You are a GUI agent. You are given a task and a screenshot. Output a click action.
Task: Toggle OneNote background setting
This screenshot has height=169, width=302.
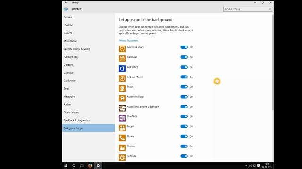pyautogui.click(x=184, y=116)
